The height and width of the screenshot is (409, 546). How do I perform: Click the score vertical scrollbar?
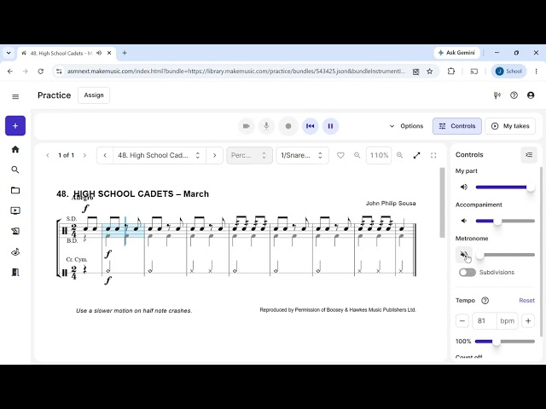coord(442,203)
